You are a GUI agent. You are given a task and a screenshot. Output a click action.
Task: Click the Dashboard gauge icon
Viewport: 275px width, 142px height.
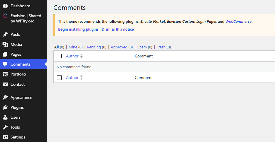point(5,6)
